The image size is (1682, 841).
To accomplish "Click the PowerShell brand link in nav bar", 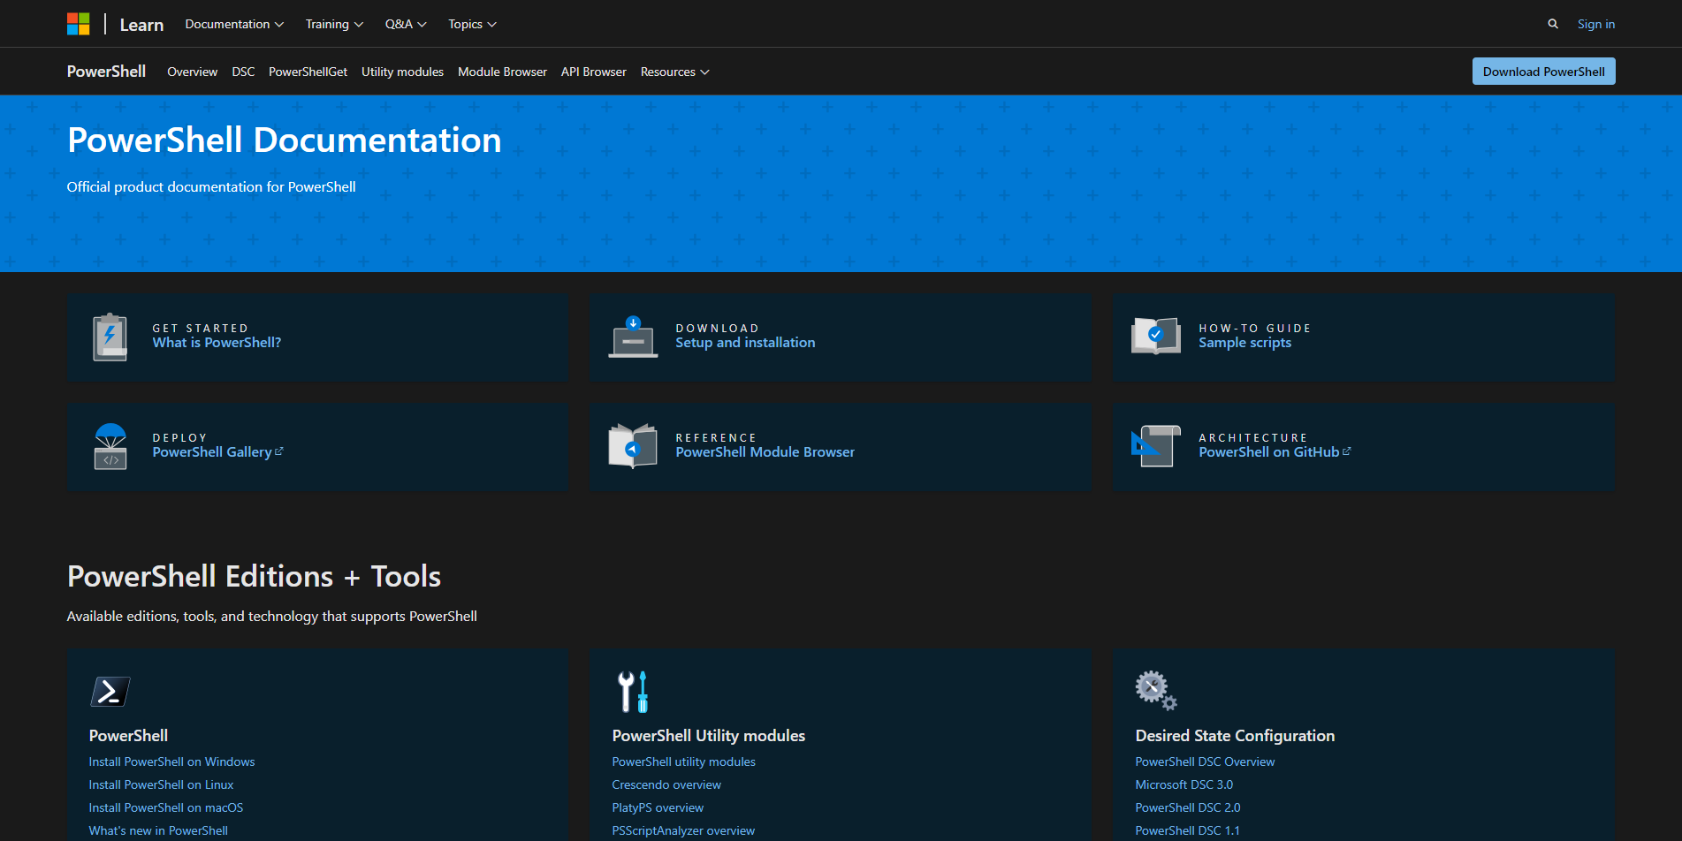I will pyautogui.click(x=106, y=72).
